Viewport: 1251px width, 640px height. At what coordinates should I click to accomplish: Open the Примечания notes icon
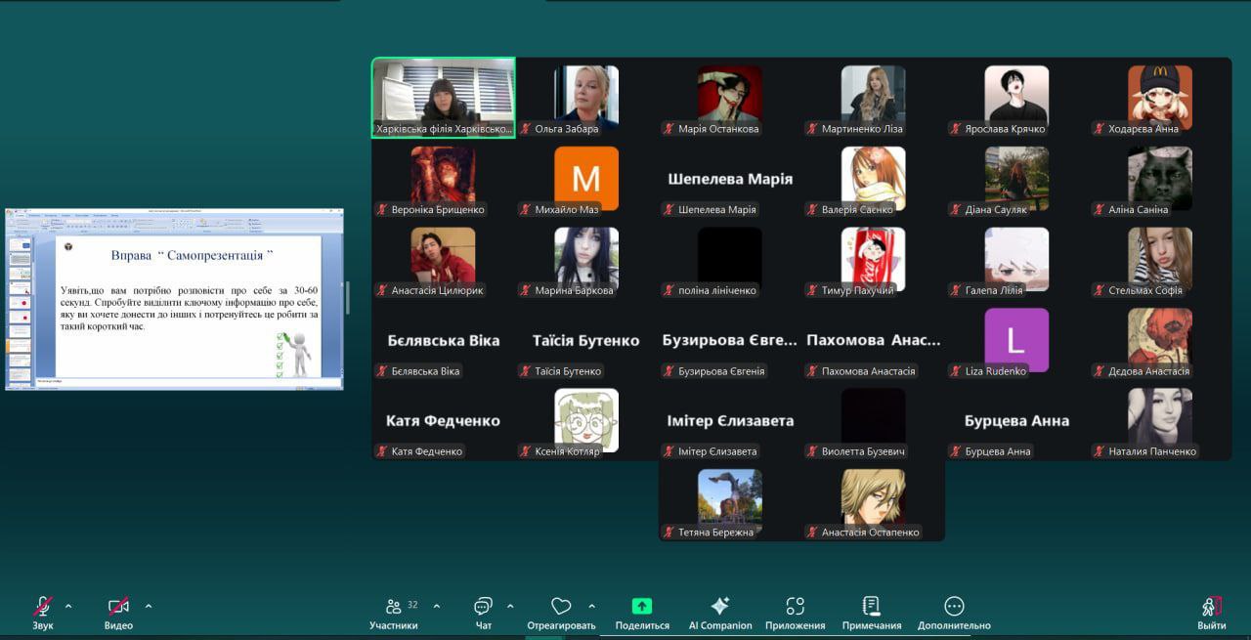pos(872,607)
